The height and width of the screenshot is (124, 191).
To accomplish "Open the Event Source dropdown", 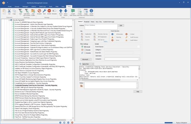I will tap(139, 47).
